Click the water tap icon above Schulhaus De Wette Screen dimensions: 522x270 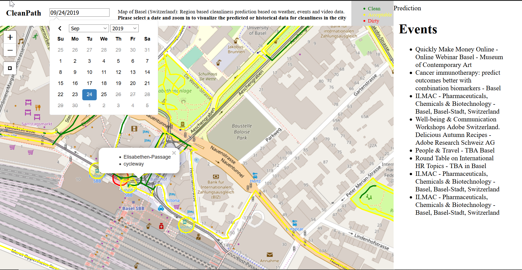point(219,63)
